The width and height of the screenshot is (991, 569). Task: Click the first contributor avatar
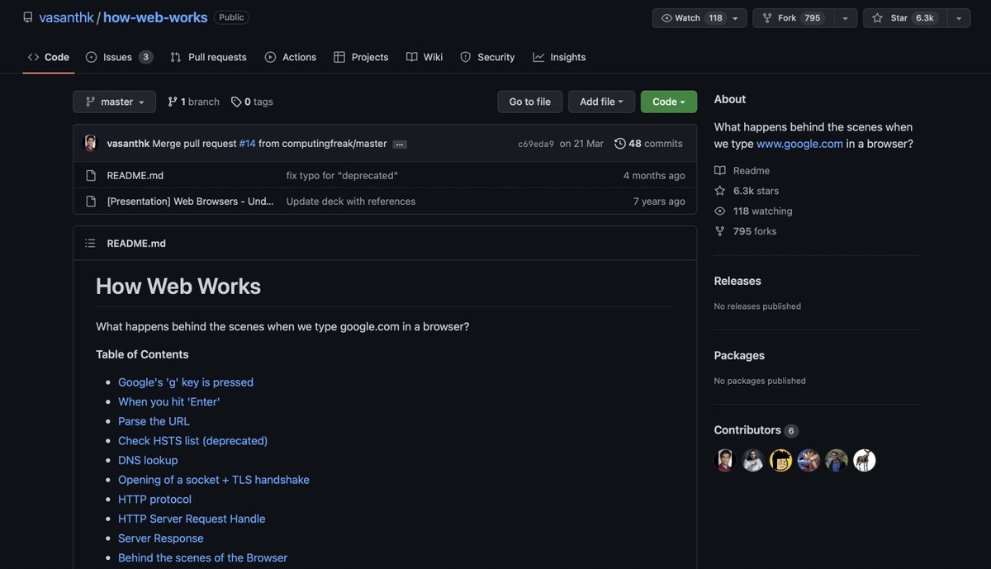725,461
